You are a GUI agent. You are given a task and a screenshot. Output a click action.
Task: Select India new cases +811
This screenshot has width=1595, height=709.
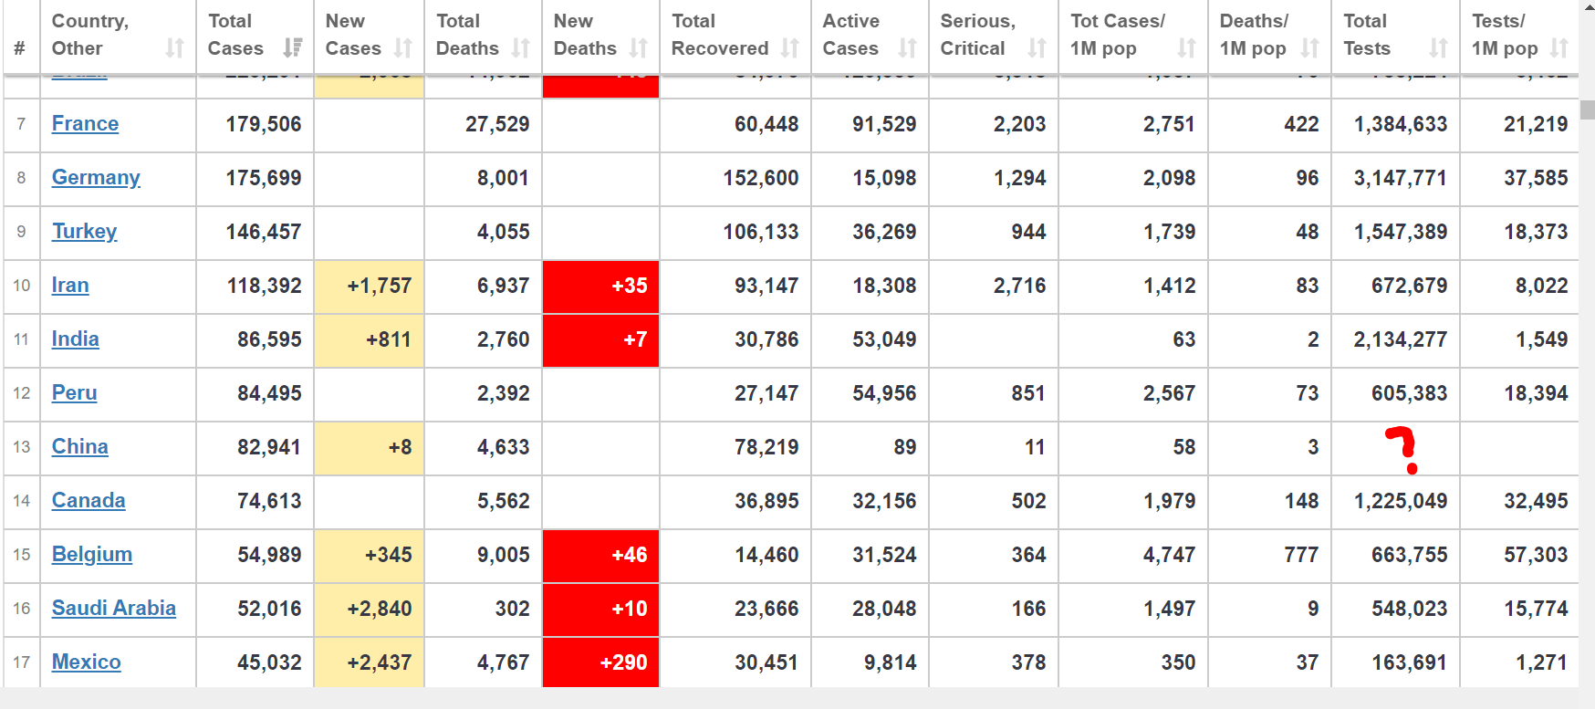pos(389,339)
